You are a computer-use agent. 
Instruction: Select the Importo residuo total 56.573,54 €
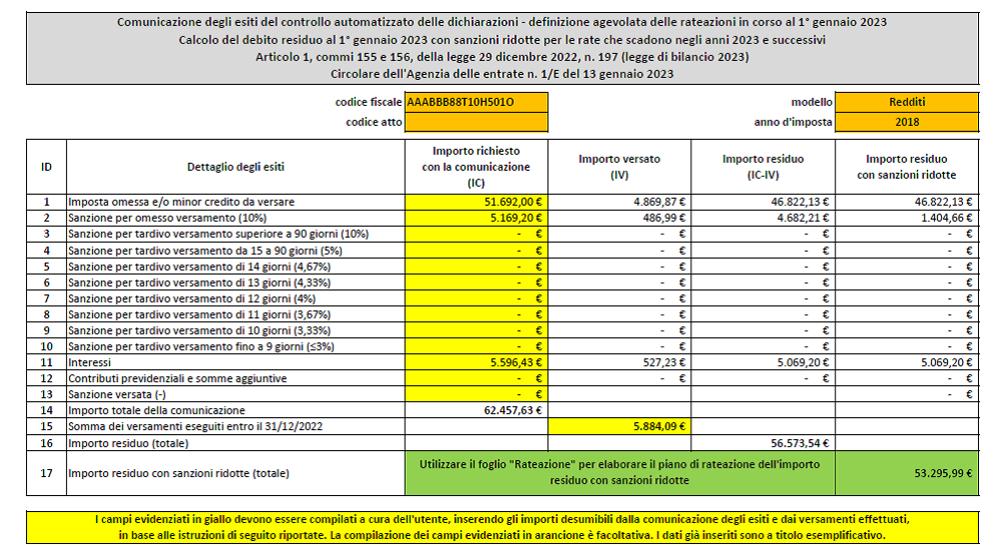(763, 442)
